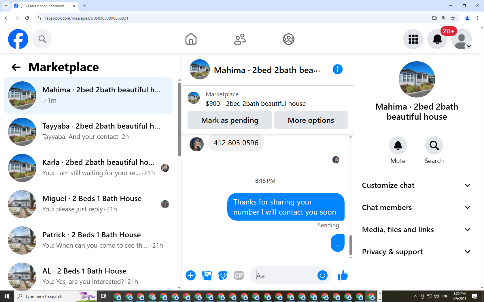This screenshot has width=484, height=302.
Task: Open the Friends icon in top navigation
Action: coord(240,39)
